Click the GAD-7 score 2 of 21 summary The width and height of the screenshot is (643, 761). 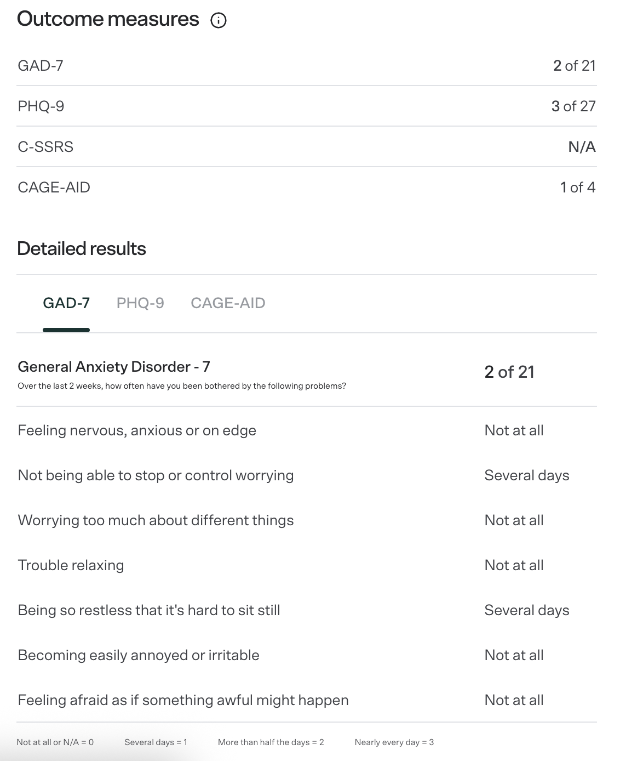[x=575, y=66]
